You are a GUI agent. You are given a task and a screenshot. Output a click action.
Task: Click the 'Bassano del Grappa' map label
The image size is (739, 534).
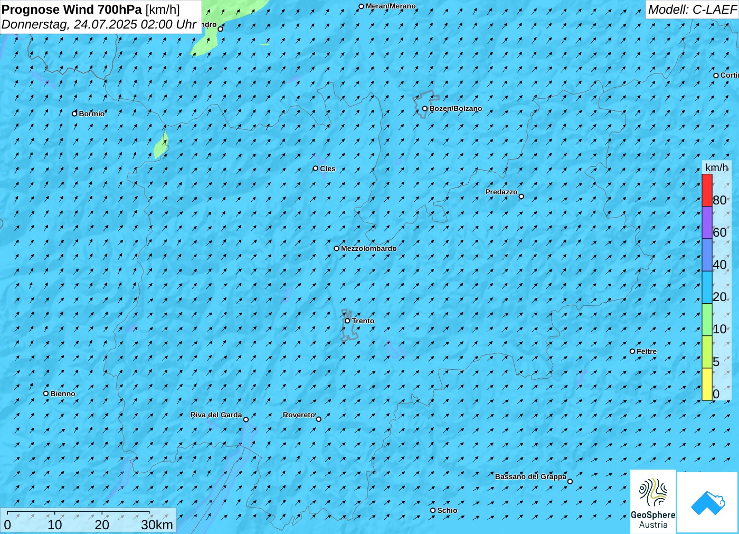pyautogui.click(x=530, y=476)
